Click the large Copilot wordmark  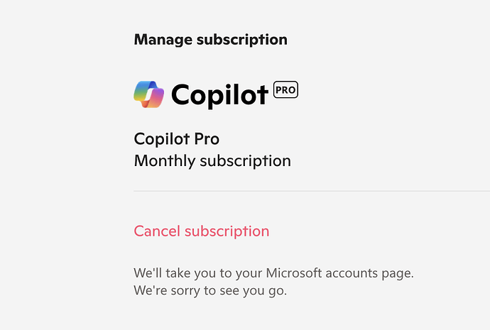[x=219, y=95]
